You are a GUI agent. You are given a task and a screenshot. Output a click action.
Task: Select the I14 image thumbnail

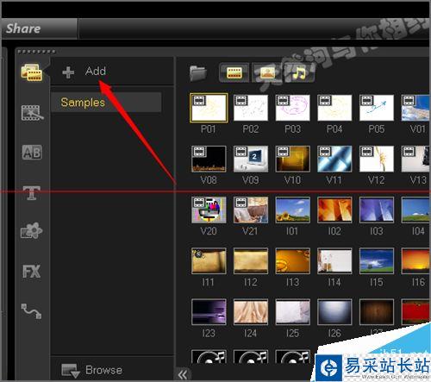(334, 261)
